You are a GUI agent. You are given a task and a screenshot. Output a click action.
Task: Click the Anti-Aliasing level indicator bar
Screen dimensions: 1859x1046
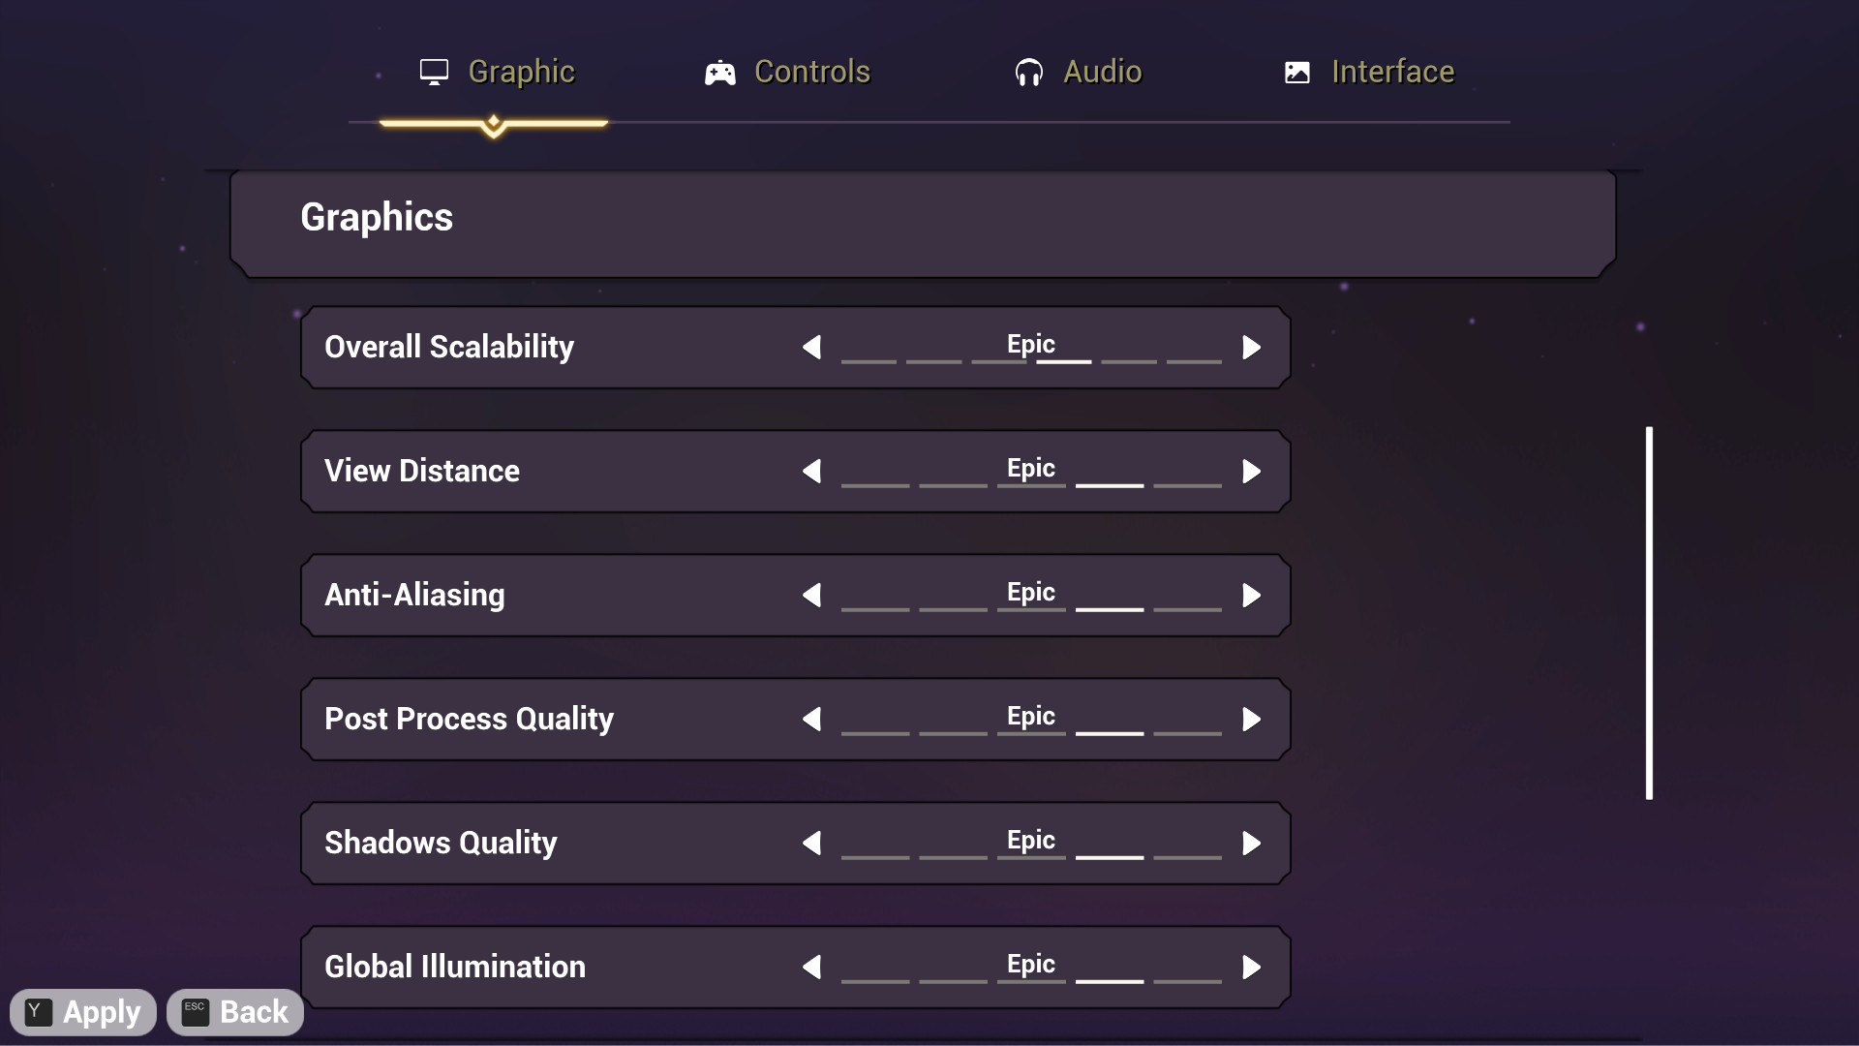[x=1031, y=609]
